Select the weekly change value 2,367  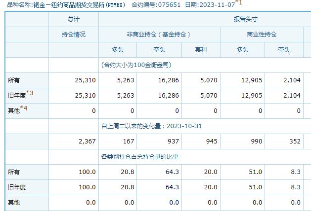[87, 141]
